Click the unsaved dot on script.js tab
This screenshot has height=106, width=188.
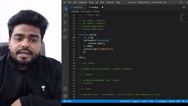point(103,7)
